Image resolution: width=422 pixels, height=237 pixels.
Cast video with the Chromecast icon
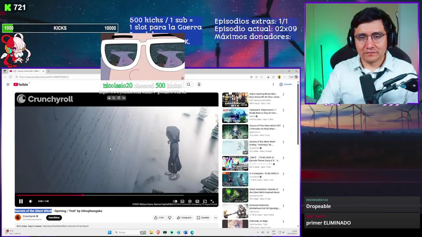coord(205,201)
